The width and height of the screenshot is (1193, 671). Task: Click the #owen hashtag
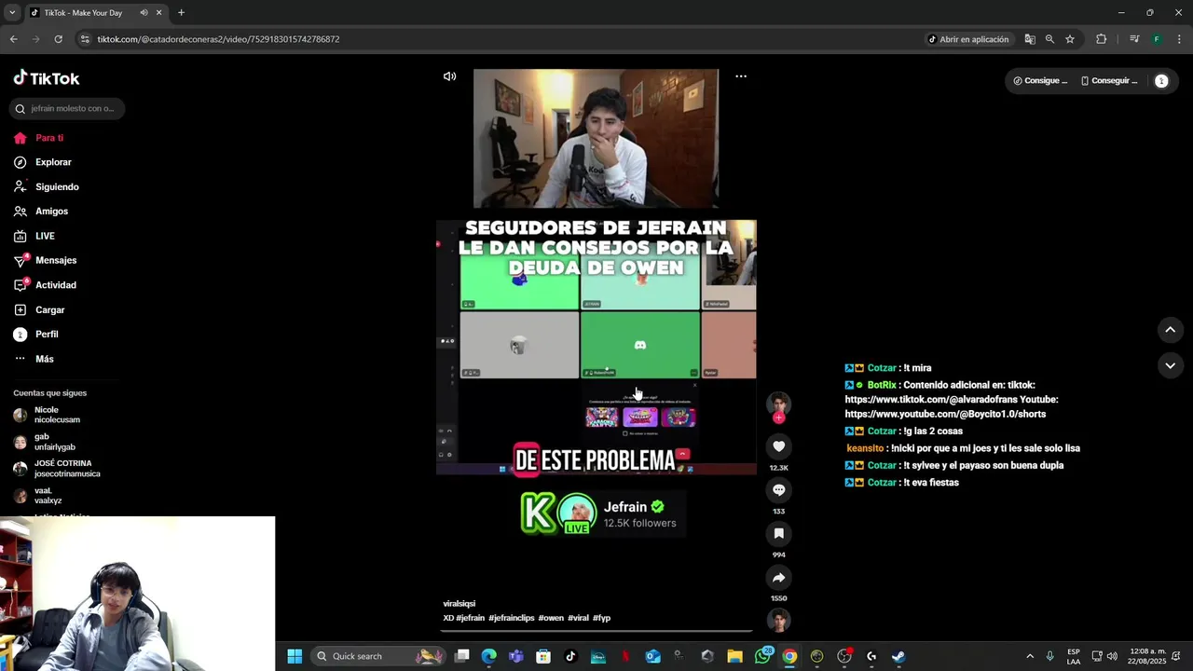pyautogui.click(x=551, y=618)
